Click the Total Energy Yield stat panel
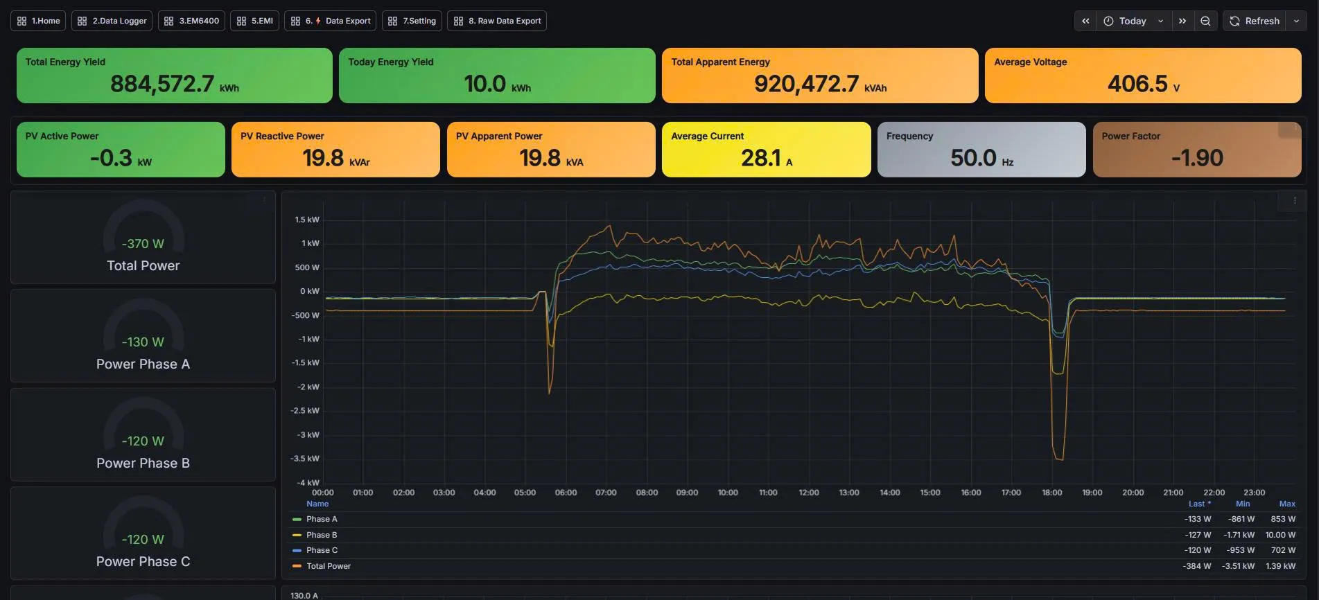Image resolution: width=1319 pixels, height=600 pixels. coord(175,76)
